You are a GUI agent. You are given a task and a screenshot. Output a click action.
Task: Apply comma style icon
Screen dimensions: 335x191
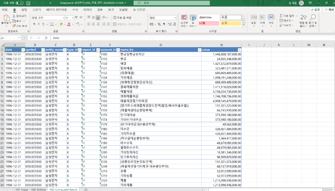pyautogui.click(x=164, y=24)
